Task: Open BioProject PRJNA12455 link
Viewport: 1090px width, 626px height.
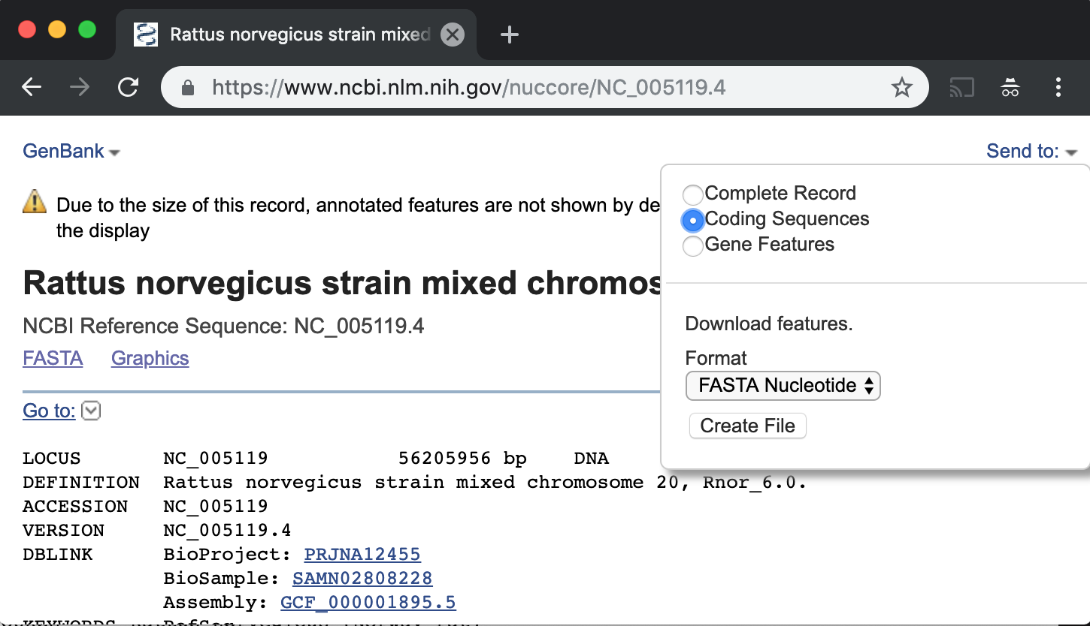Action: [x=362, y=554]
